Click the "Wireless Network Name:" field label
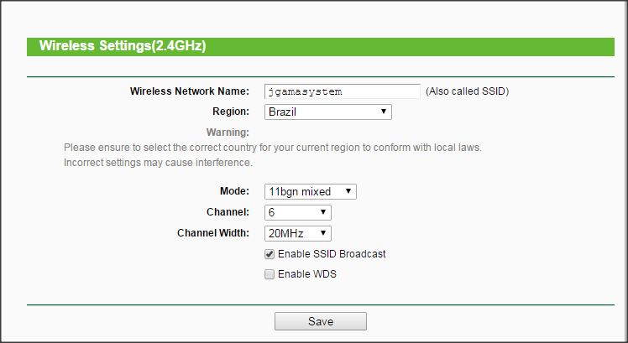Viewport: 628px width, 343px height. 190,91
